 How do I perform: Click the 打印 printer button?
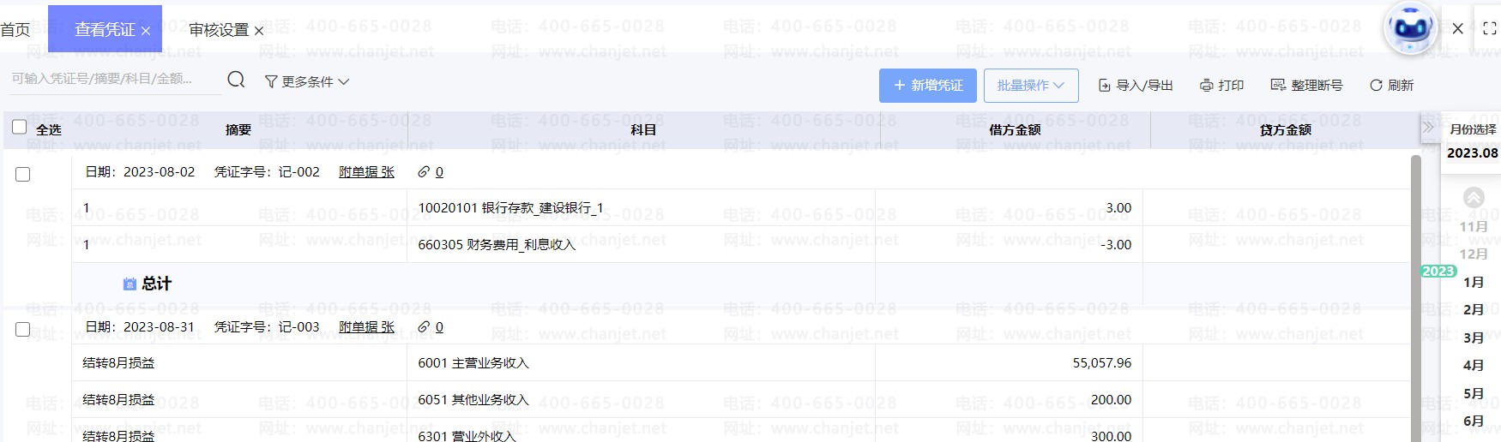tap(1221, 86)
